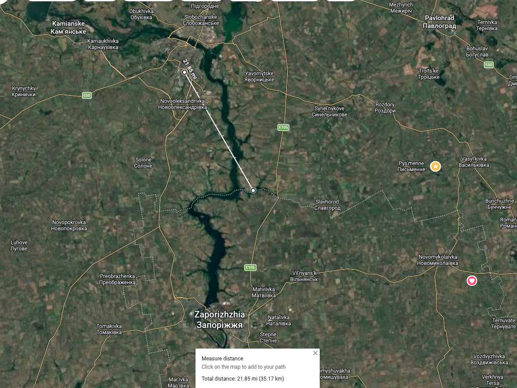This screenshot has width=517, height=388.
Task: Click the E105 road shield near Yavornytske
Action: tap(283, 127)
